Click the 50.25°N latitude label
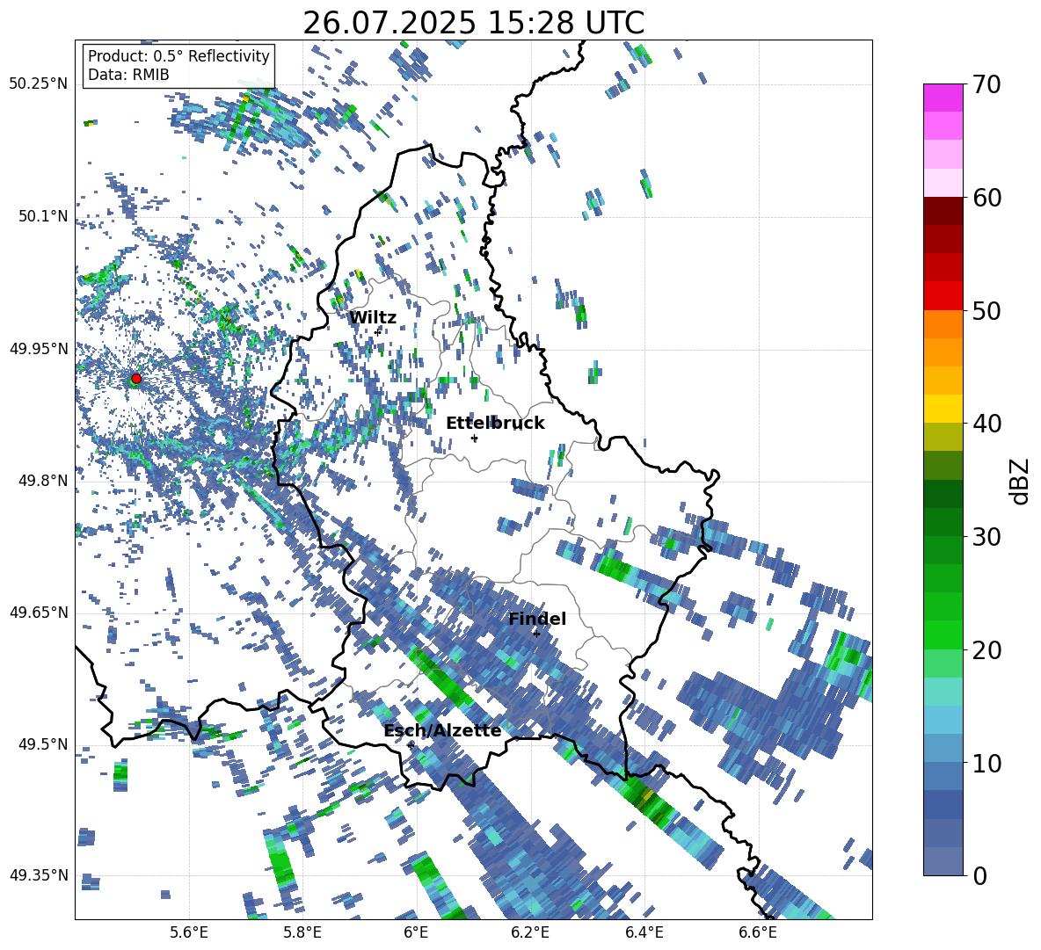 tap(39, 83)
